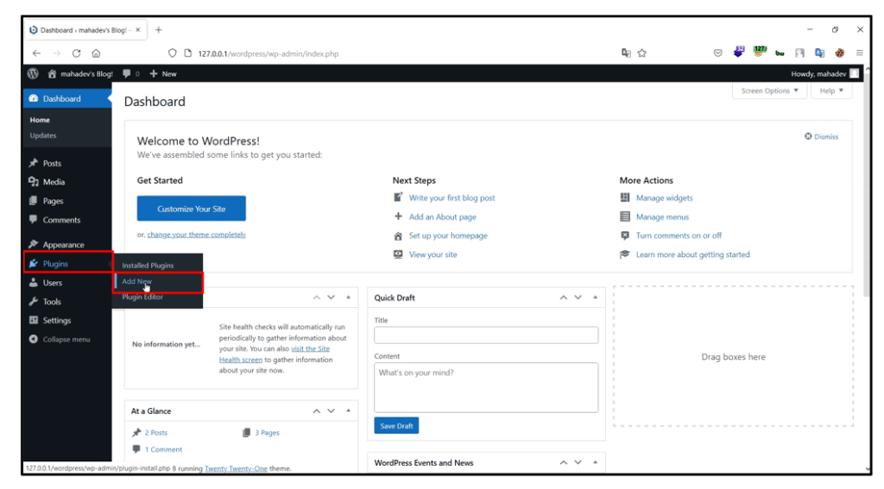This screenshot has width=884, height=489.
Task: Open Appearance in the admin sidebar
Action: coord(63,245)
